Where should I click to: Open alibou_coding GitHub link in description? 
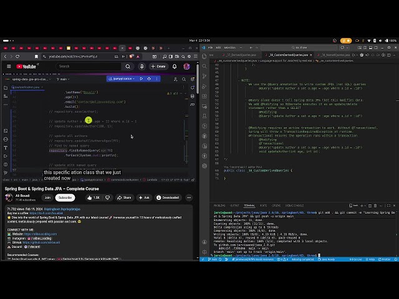(41, 242)
